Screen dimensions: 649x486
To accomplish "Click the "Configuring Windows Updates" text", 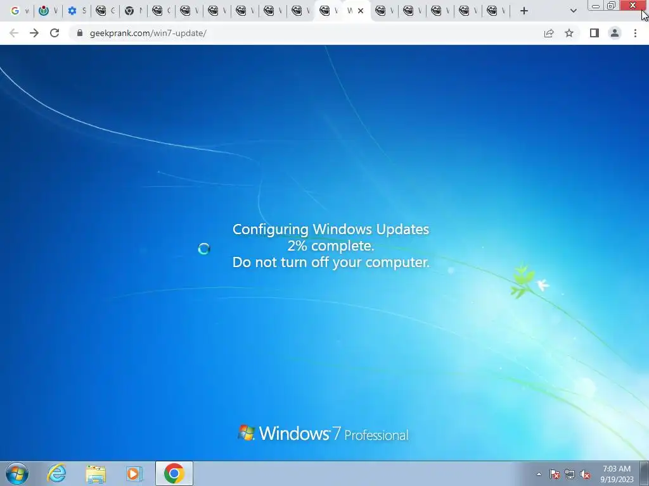I will point(331,229).
